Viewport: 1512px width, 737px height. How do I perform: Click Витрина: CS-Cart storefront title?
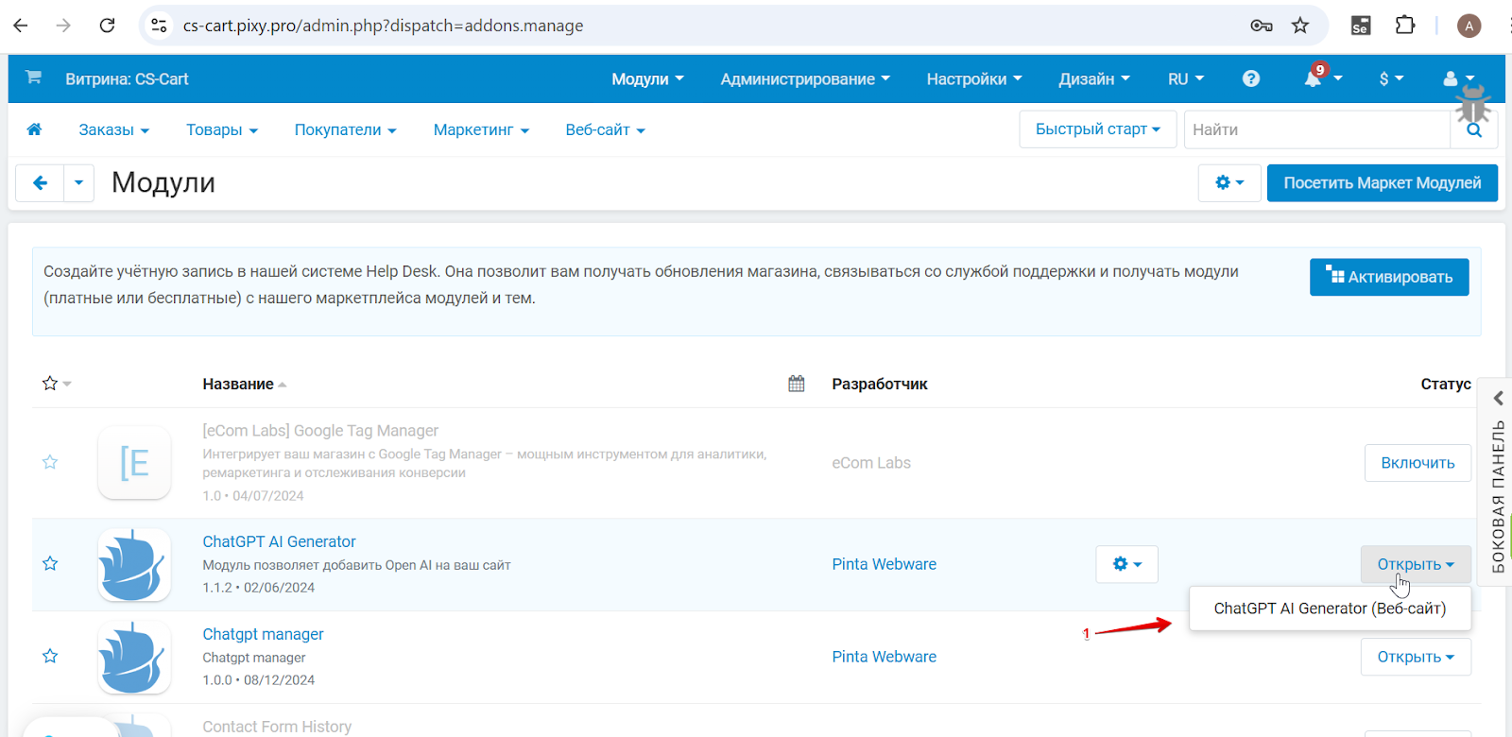click(x=127, y=79)
